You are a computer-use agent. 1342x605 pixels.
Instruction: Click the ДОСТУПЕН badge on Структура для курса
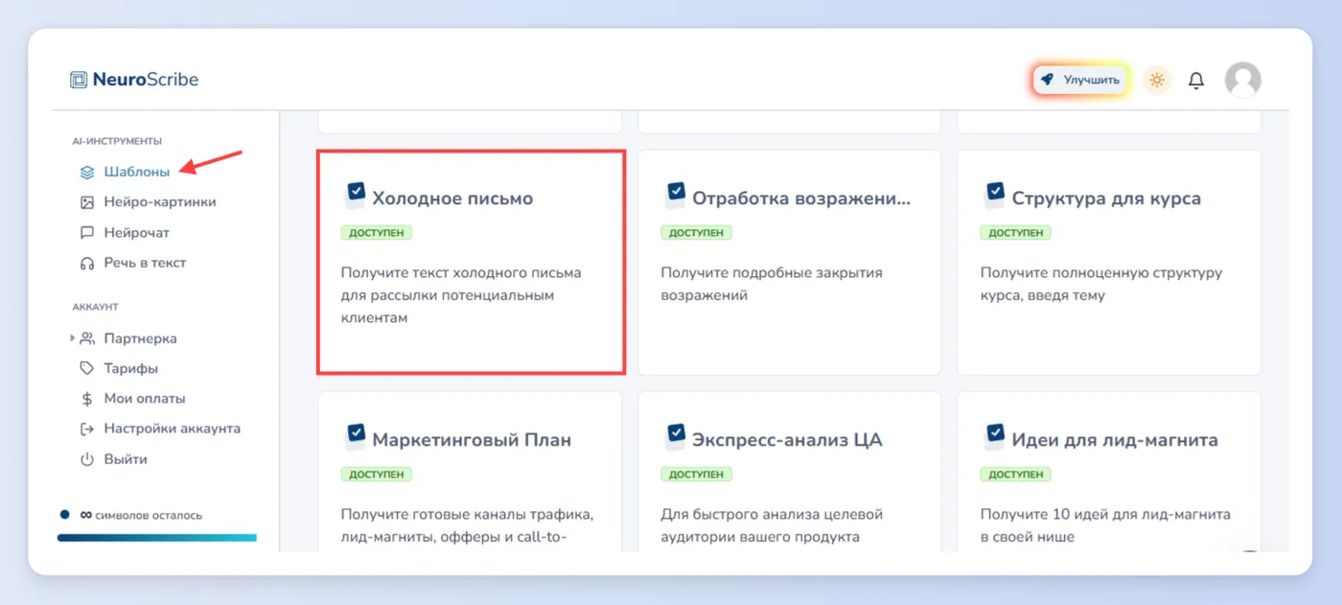point(1015,233)
